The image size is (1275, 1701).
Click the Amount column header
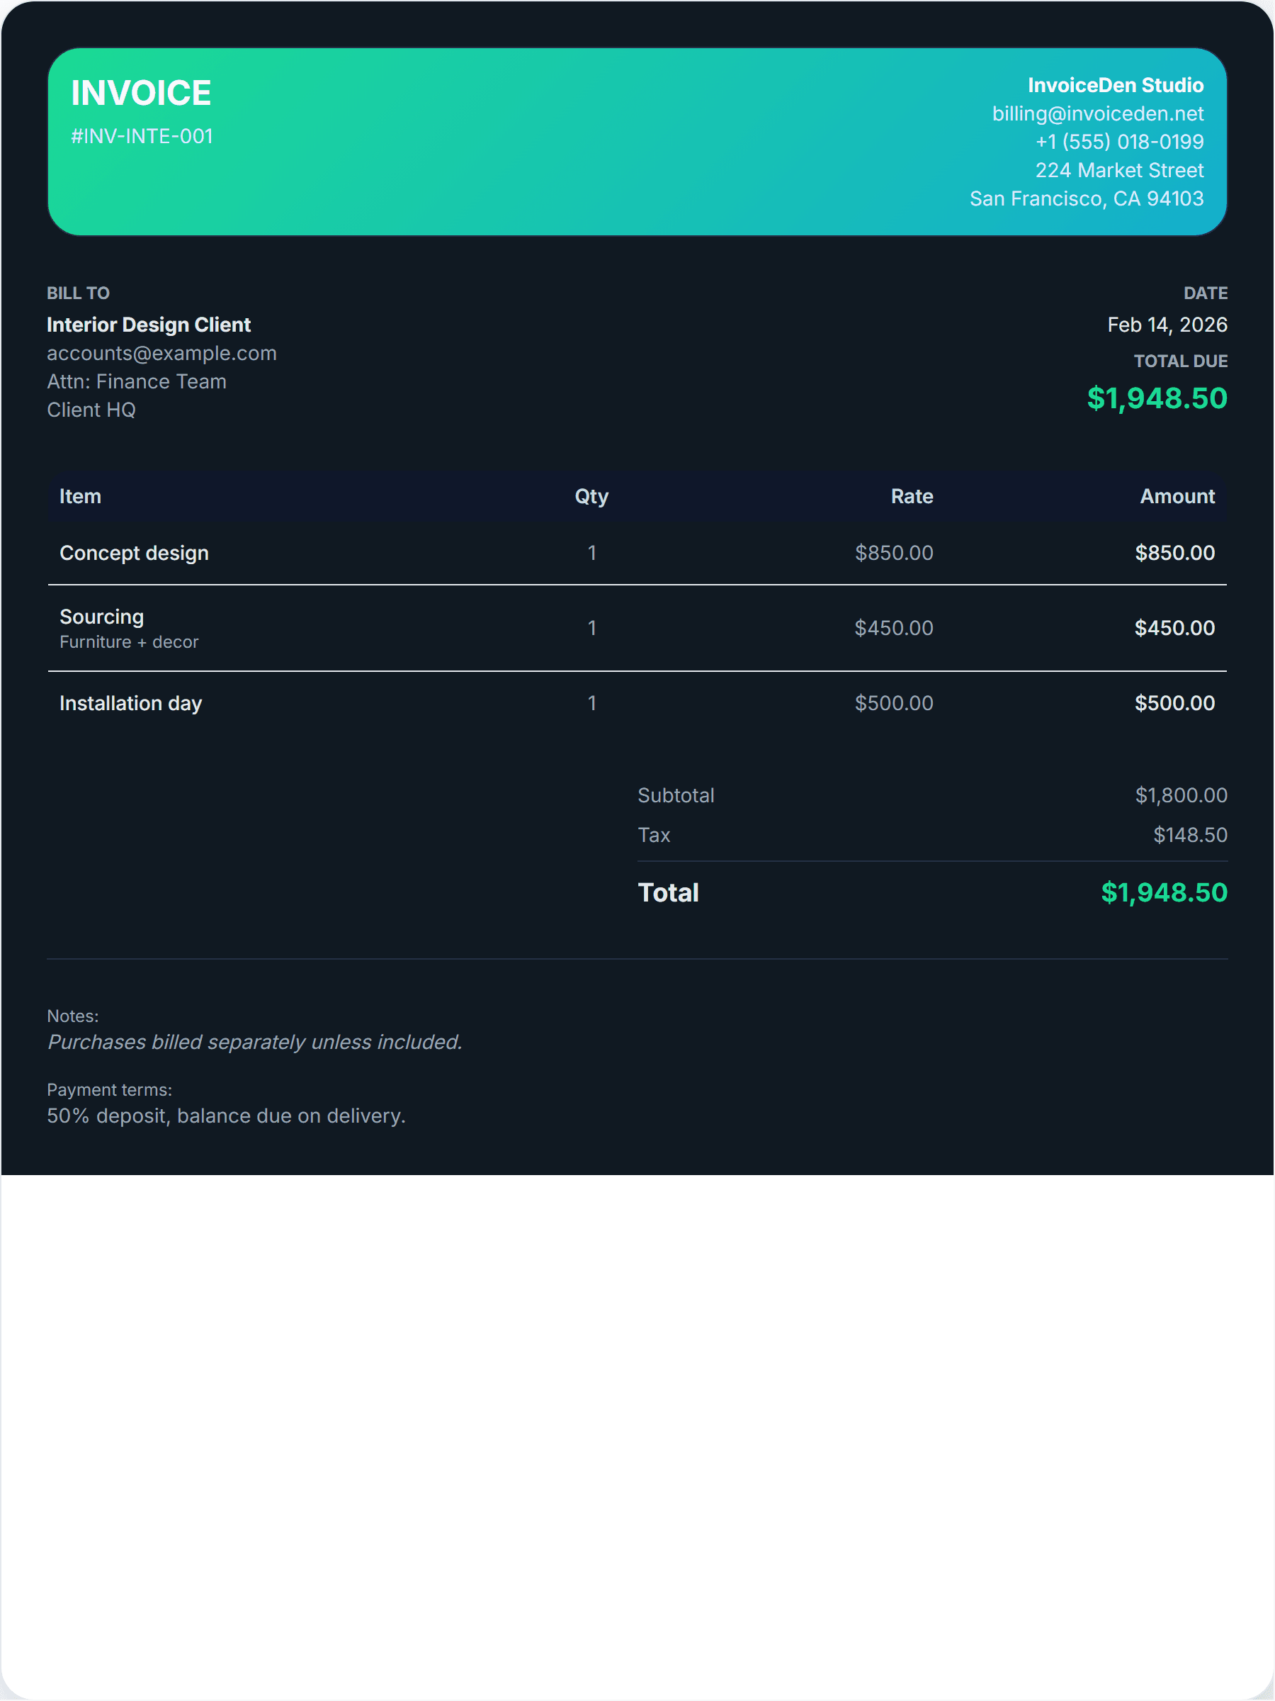tap(1177, 496)
